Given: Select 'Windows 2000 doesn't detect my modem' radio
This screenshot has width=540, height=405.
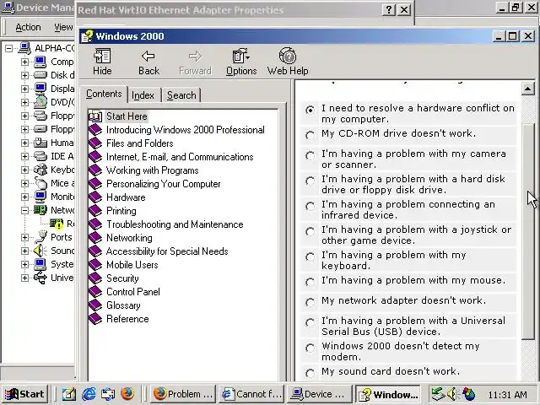Looking at the screenshot, I should (x=310, y=348).
